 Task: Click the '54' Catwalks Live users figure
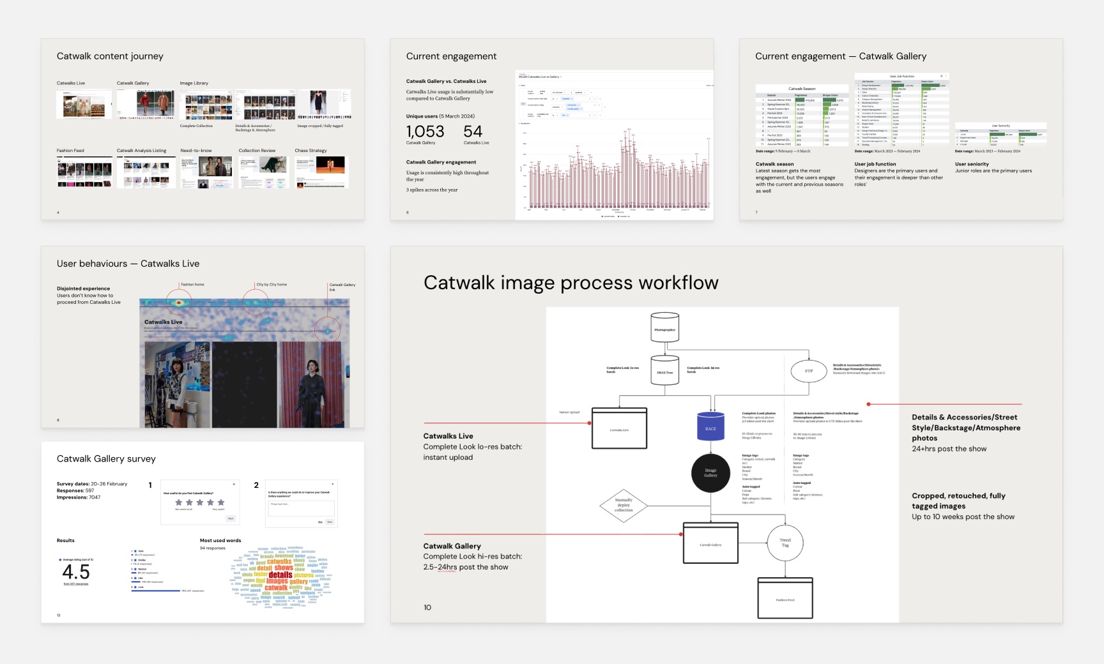click(x=473, y=131)
